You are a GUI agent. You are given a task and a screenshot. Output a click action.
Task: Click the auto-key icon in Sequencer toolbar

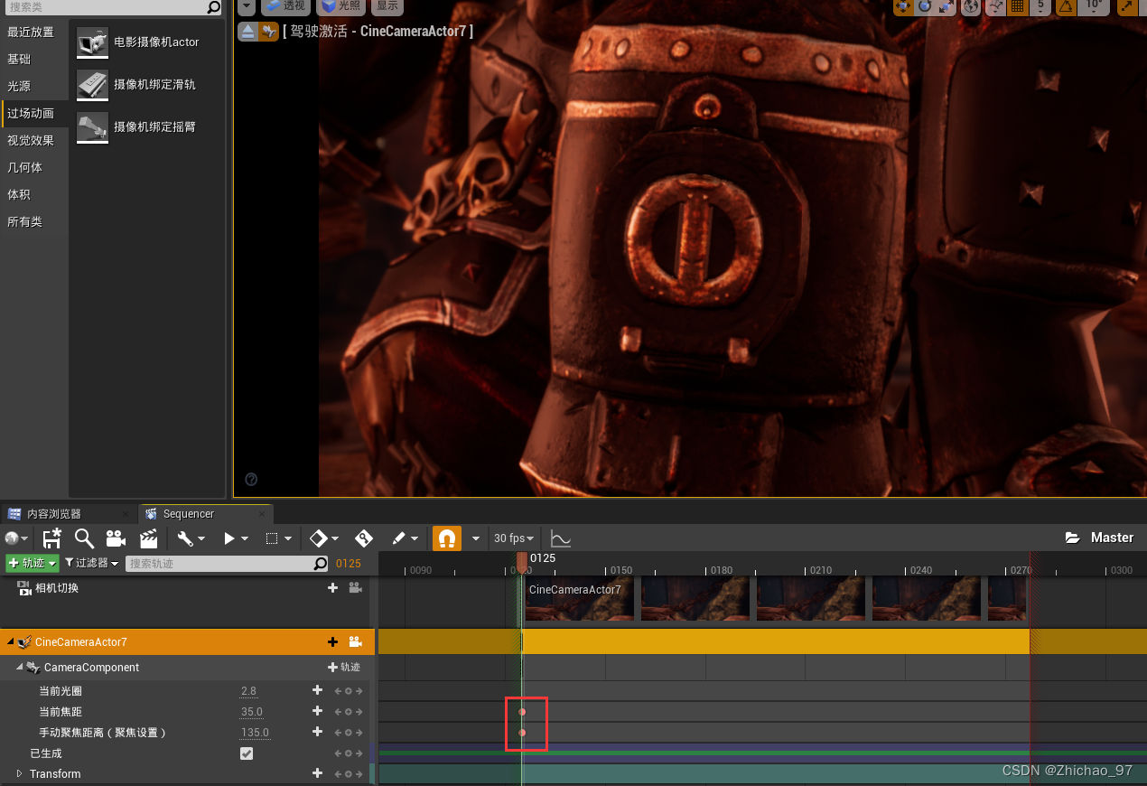pos(364,538)
